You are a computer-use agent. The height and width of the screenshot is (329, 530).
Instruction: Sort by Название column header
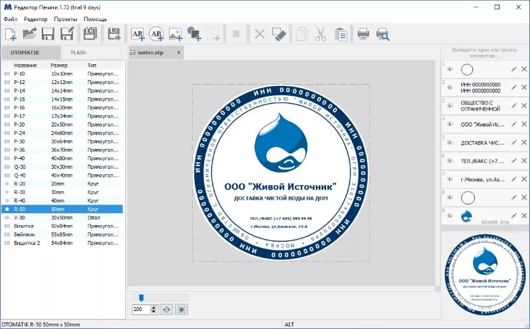(x=25, y=65)
